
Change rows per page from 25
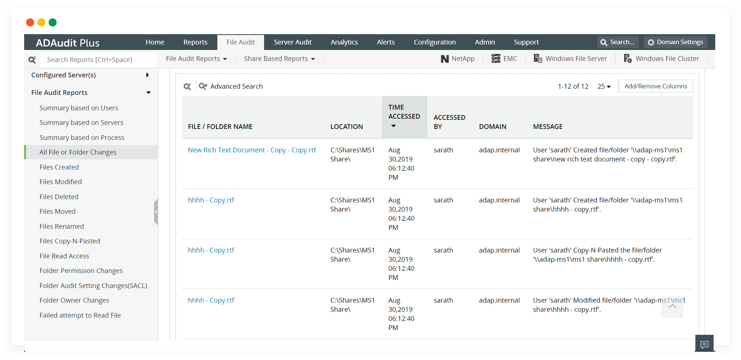click(x=604, y=86)
